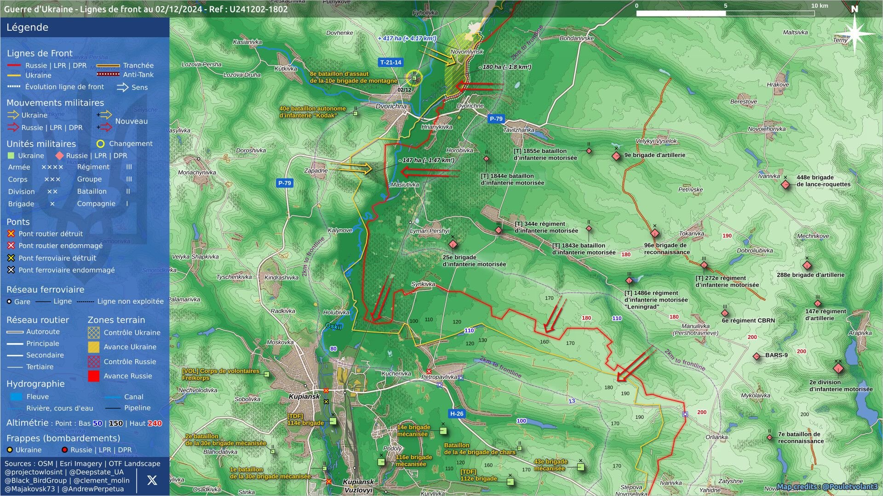Image resolution: width=883 pixels, height=496 pixels.
Task: Click the blue 'Fleuve' swatch
Action: point(16,397)
